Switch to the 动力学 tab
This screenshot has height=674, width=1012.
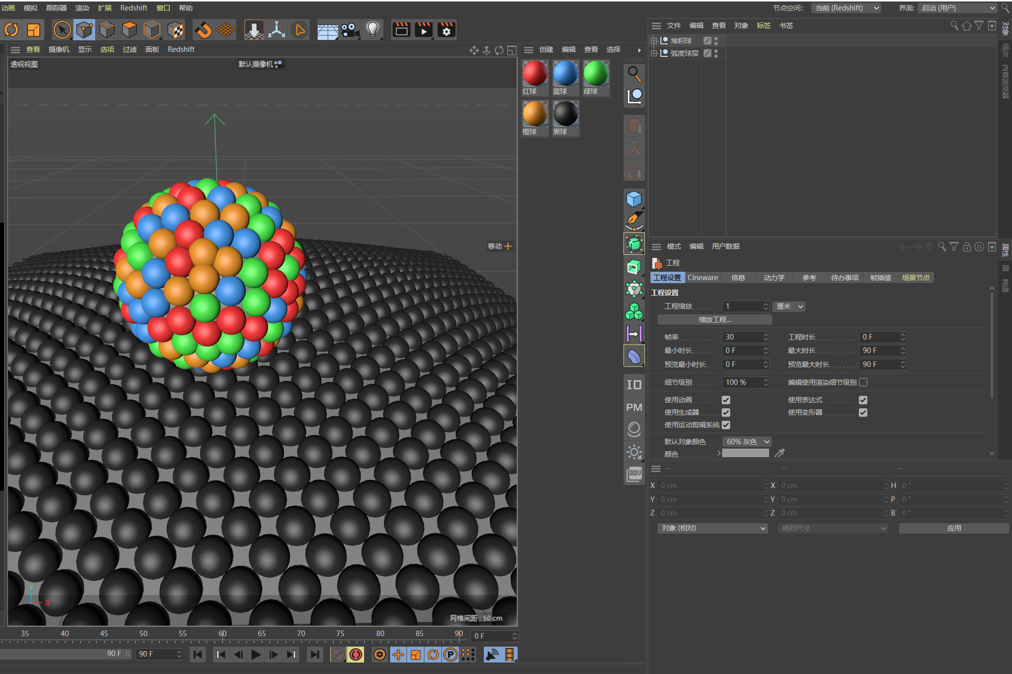click(x=774, y=278)
